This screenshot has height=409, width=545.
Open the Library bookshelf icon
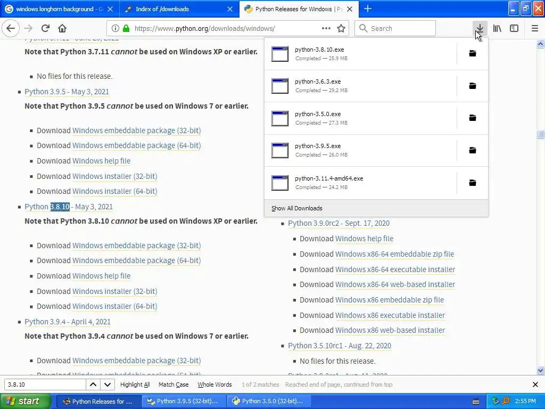pyautogui.click(x=497, y=28)
